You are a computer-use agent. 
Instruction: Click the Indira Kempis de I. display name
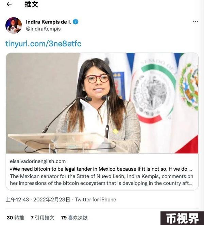pyautogui.click(x=49, y=22)
